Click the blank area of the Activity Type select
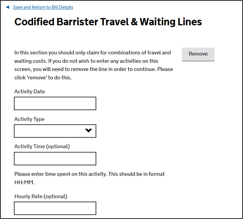Screen dimensions: 243x219 (47, 131)
